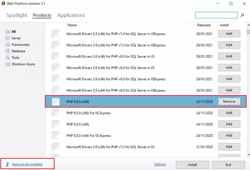Minimize the Web Platform Installer window
The height and width of the screenshot is (170, 250).
pyautogui.click(x=218, y=4)
